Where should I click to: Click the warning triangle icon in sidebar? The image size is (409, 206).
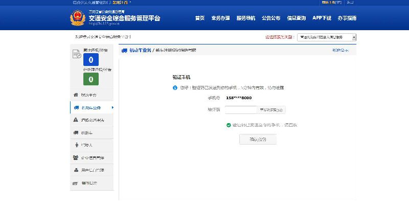(x=76, y=120)
